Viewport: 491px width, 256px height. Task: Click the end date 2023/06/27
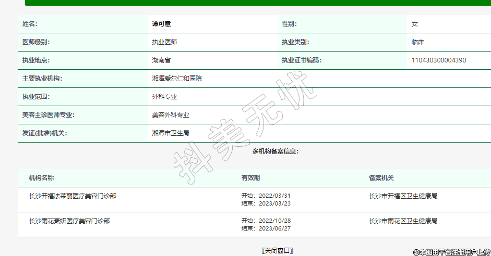pos(275,228)
